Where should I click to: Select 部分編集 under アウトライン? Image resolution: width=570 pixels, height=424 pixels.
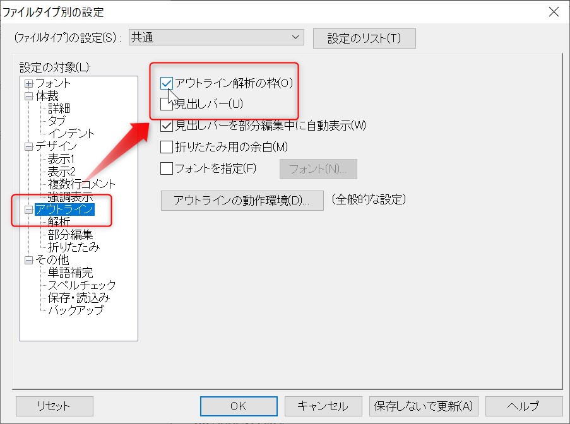tap(71, 235)
